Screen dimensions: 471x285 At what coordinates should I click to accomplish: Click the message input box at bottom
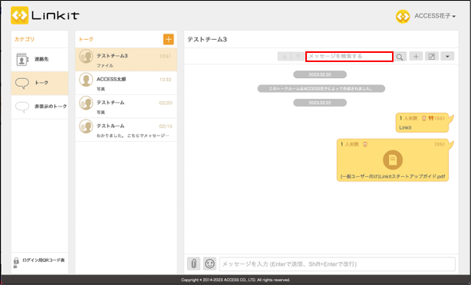tap(338, 264)
